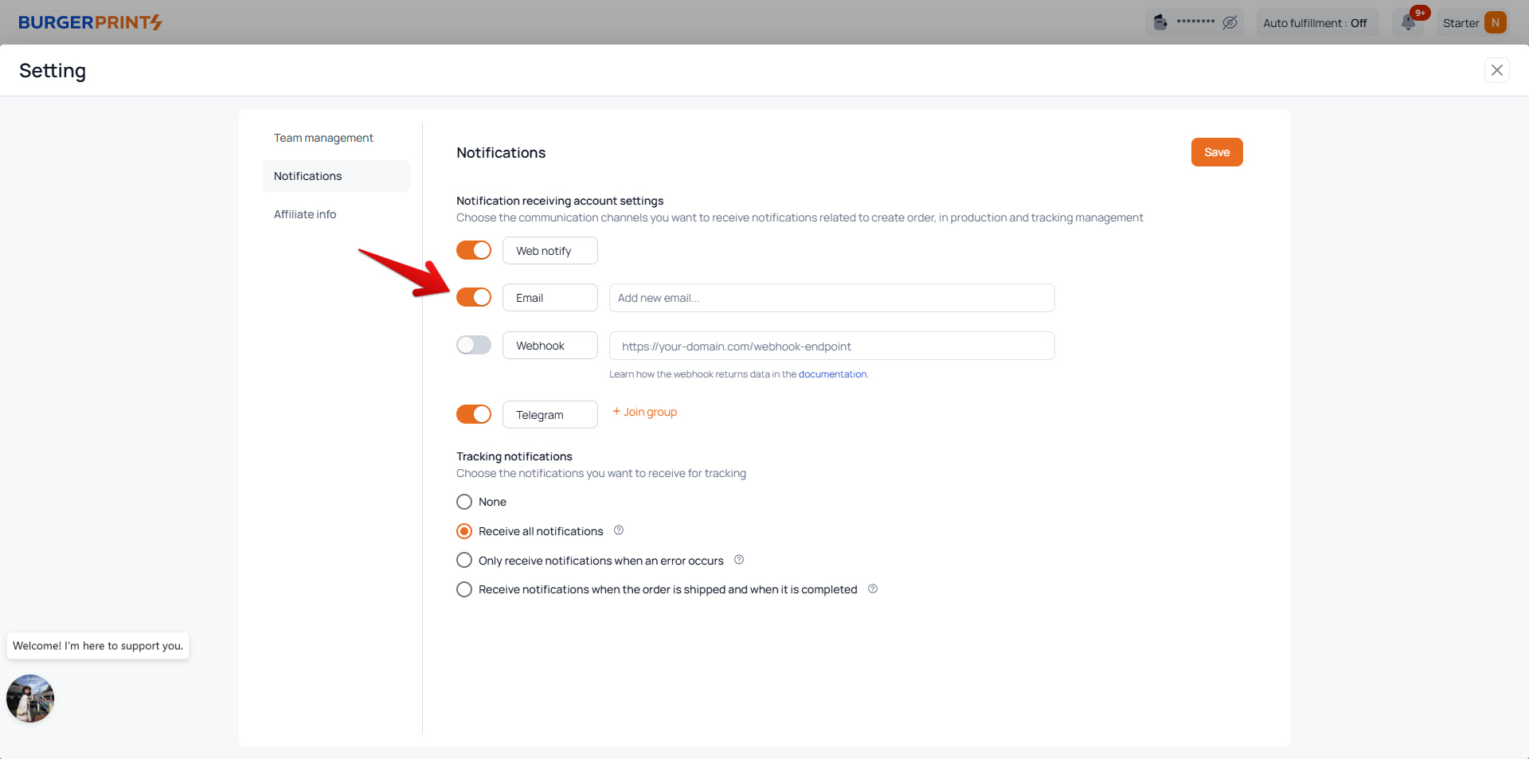Disable the Web notify toggle
The image size is (1529, 759).
pyautogui.click(x=474, y=250)
